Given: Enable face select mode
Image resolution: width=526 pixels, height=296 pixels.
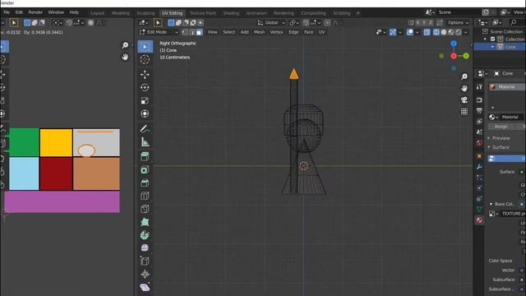Looking at the screenshot, I should pyautogui.click(x=199, y=32).
